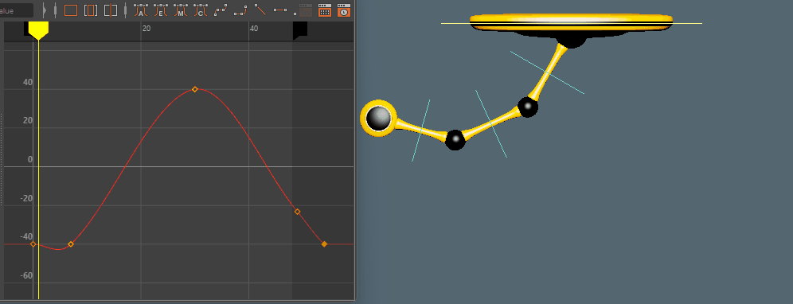The width and height of the screenshot is (793, 304).
Task: Set Flat tangents icon
Action: click(279, 10)
